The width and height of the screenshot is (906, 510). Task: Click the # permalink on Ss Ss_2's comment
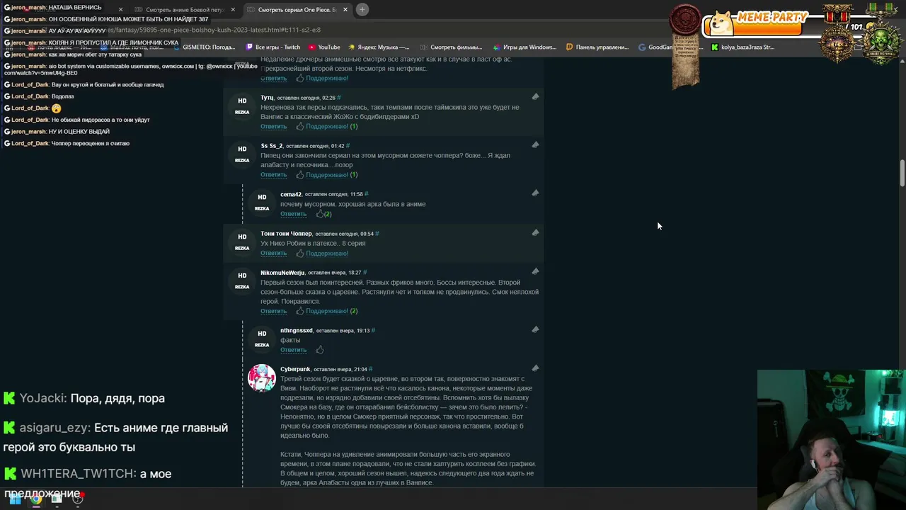tap(348, 145)
